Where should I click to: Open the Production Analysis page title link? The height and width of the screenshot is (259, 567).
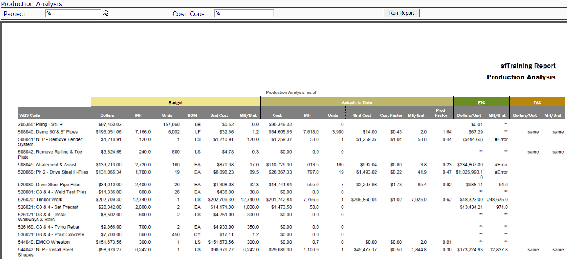point(31,4)
